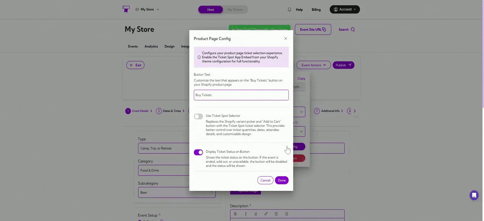Open the chat support bubble
This screenshot has width=484, height=221.
(x=474, y=195)
